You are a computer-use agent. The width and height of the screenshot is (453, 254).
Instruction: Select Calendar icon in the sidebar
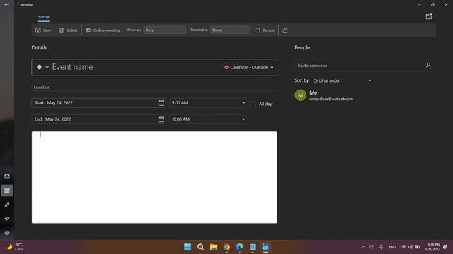click(x=7, y=190)
